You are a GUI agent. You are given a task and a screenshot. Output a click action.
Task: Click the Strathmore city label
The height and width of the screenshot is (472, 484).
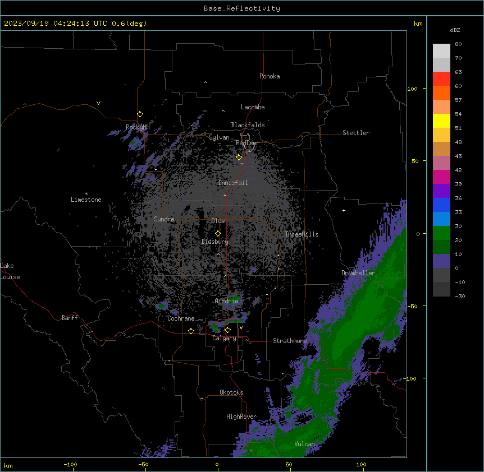pos(290,341)
